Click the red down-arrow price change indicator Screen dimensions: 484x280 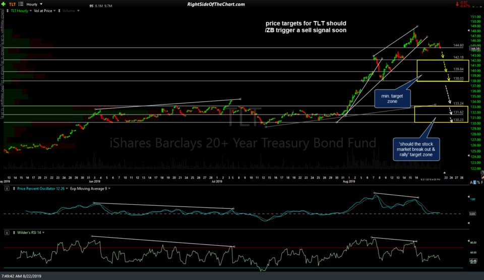coord(457,4)
